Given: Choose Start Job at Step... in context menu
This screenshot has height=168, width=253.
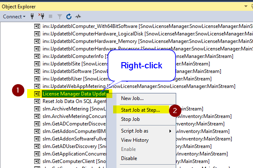Looking at the screenshot, I should coord(142,110).
